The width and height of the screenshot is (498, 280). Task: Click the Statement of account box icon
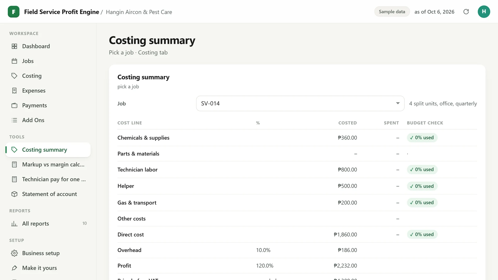15,194
